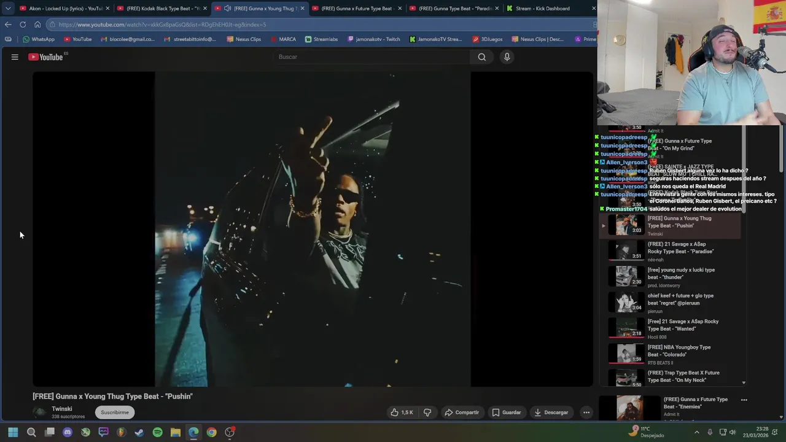786x442 pixels.
Task: Open Windows taskbar search
Action: coord(31,432)
